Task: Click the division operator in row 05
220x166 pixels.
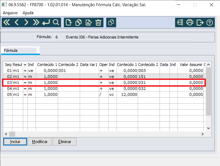Action: (100, 95)
